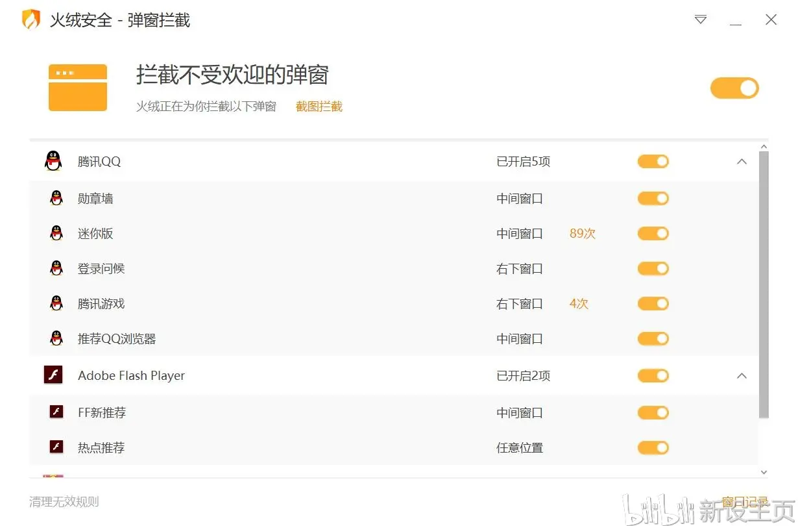Click the penguin icon beside 登录问候
The height and width of the screenshot is (526, 798).
[x=56, y=268]
